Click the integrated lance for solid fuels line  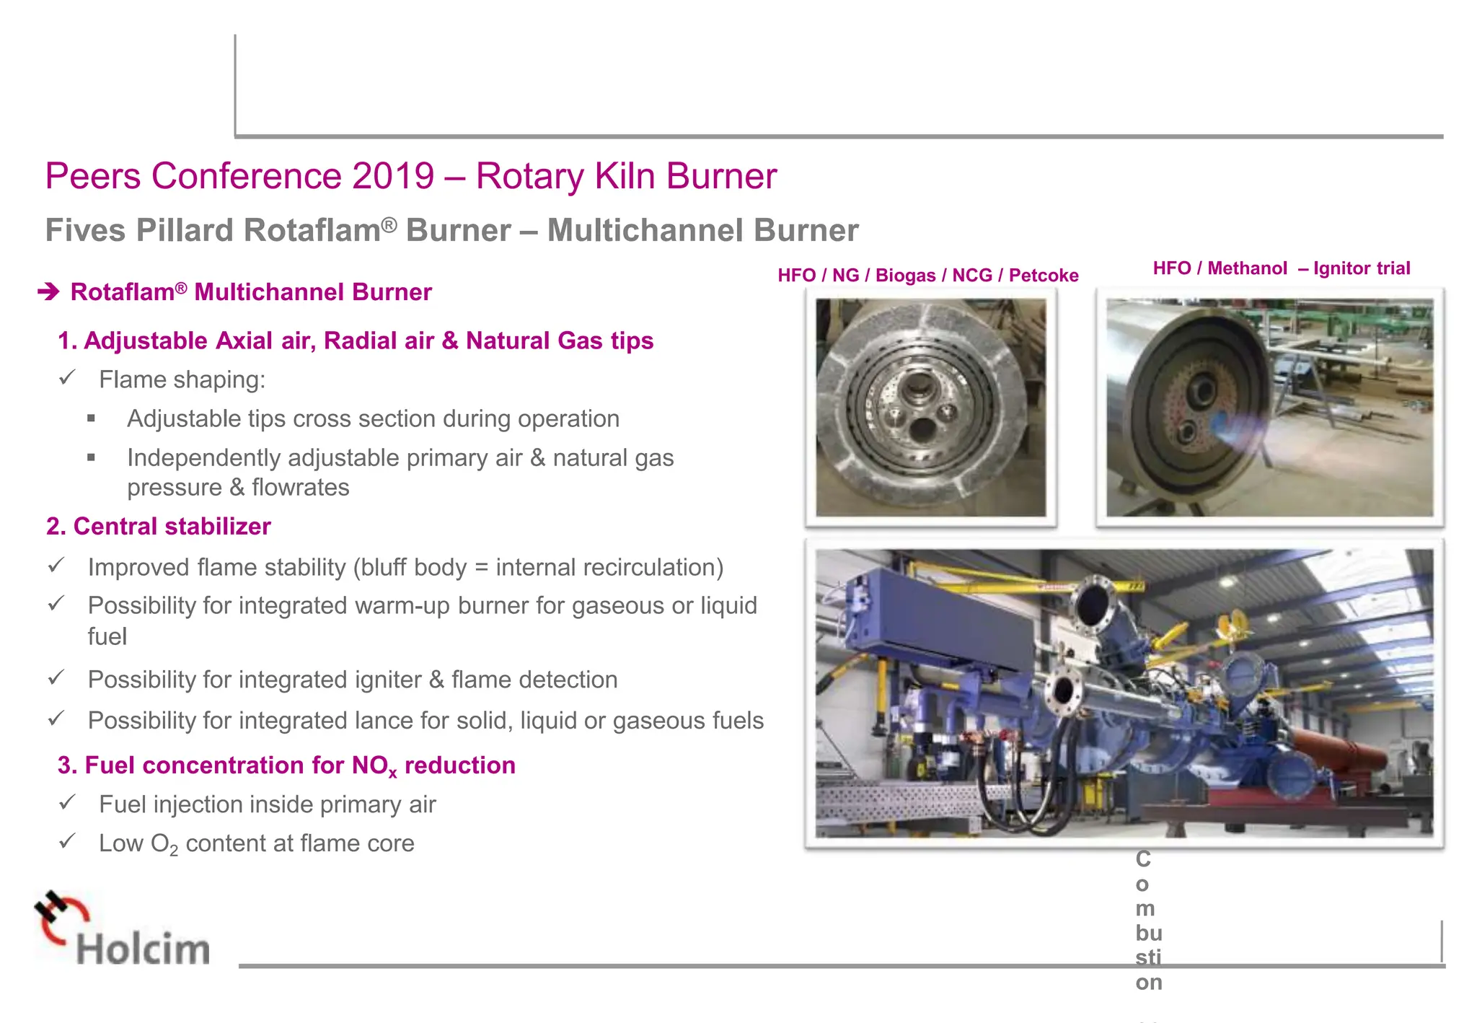(426, 721)
